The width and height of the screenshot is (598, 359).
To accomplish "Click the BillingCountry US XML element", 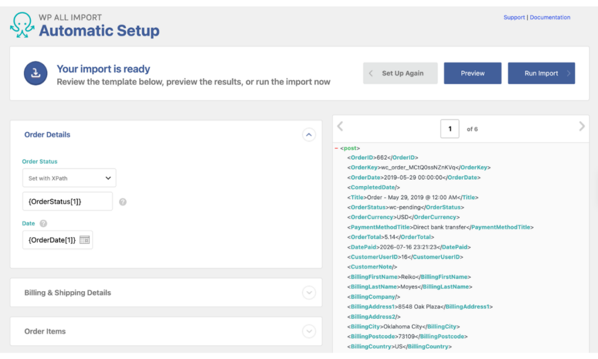I will tap(399, 346).
